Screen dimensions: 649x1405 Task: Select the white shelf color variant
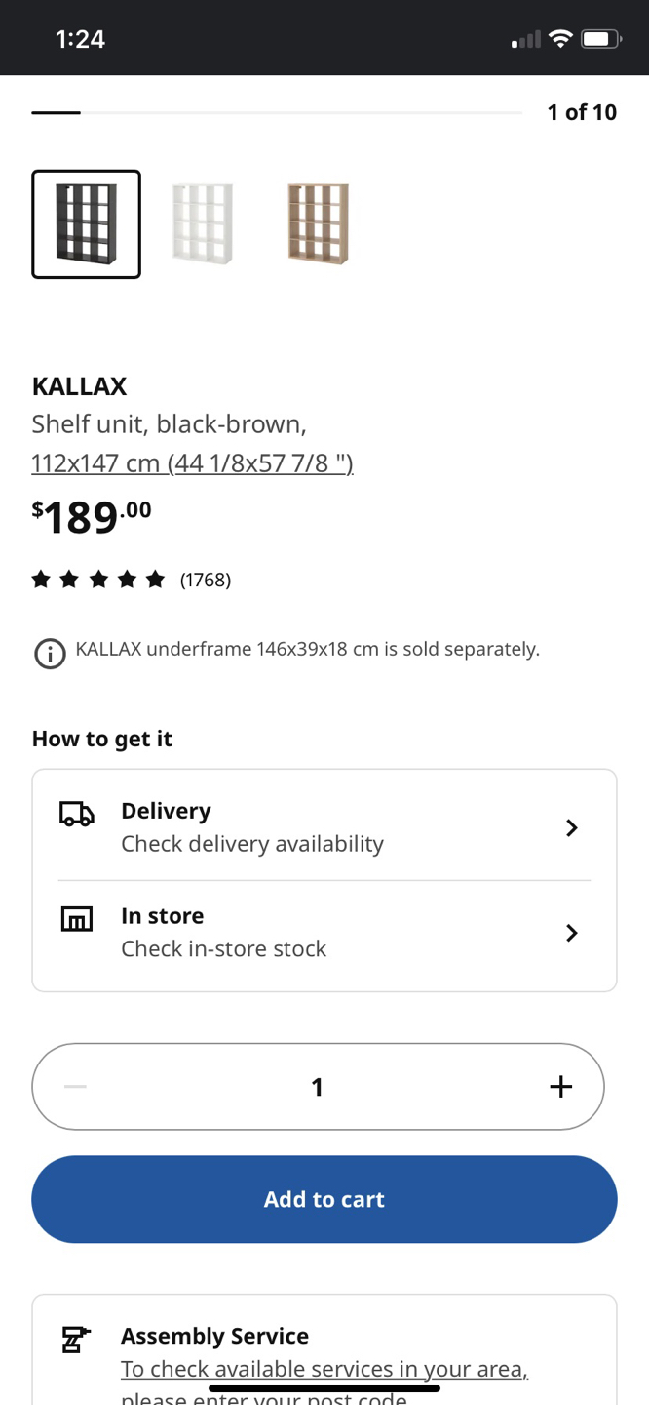pos(203,224)
